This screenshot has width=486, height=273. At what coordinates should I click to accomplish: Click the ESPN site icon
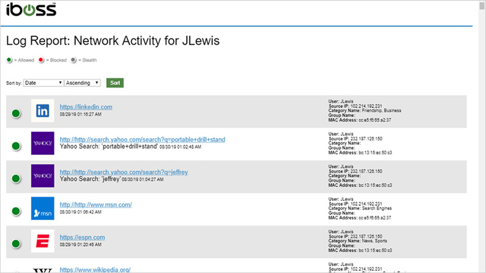point(42,241)
